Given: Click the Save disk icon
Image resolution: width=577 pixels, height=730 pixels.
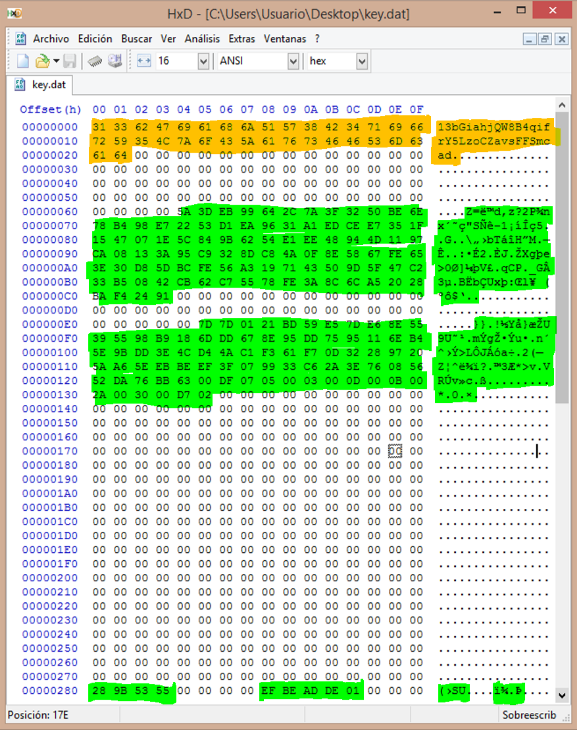Looking at the screenshot, I should [x=70, y=61].
